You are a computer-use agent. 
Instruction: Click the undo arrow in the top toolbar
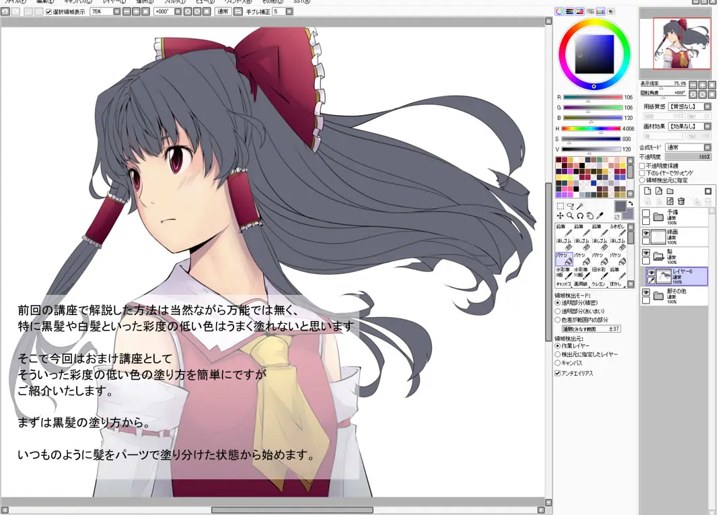point(5,11)
